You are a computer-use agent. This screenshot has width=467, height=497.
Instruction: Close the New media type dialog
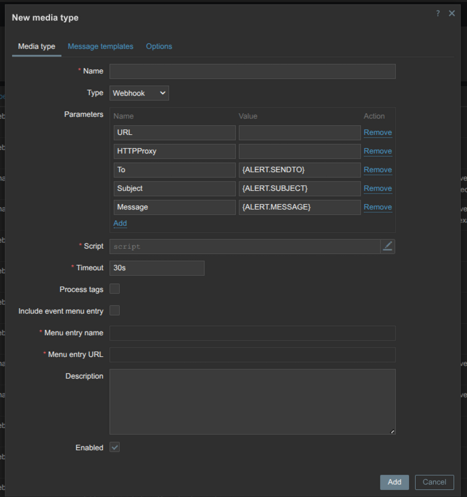[452, 13]
